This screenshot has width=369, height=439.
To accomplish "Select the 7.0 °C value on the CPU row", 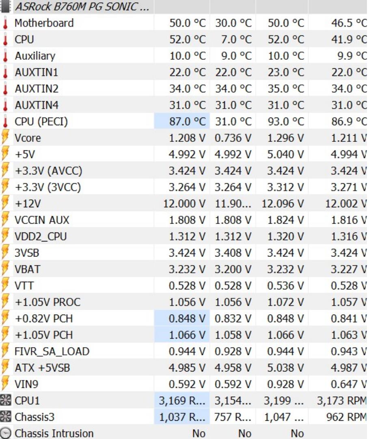I will click(x=237, y=39).
